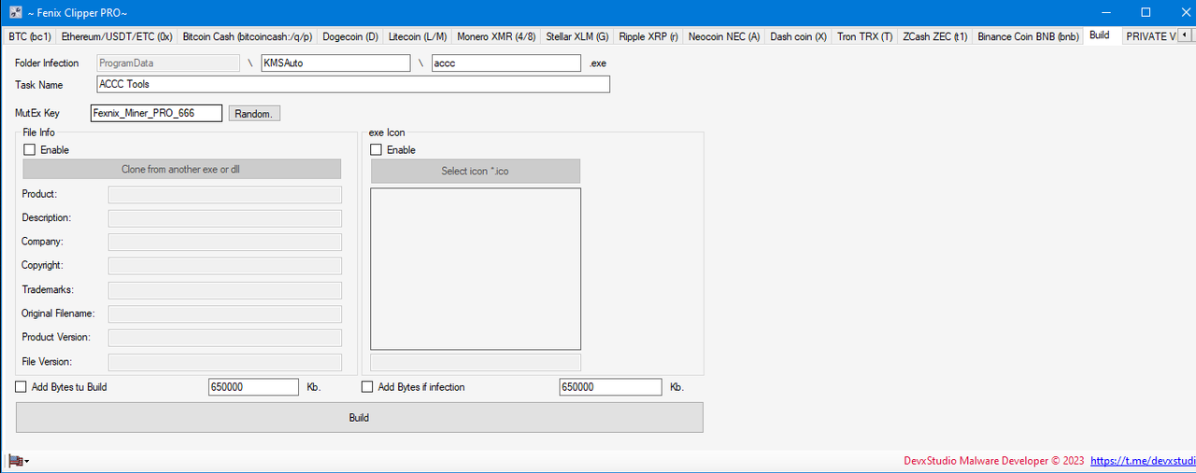
Task: Select the Bitcoin Cash tab
Action: pos(248,36)
